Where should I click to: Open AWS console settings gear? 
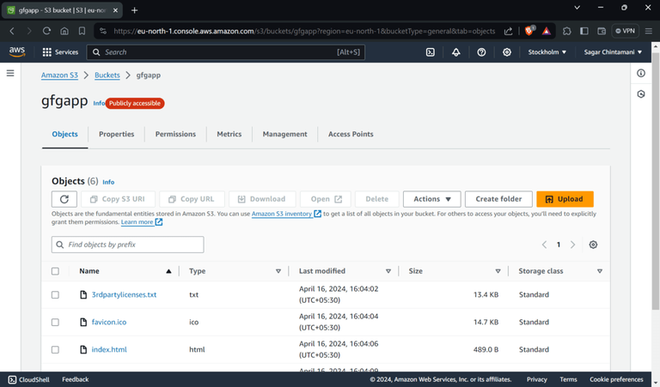click(x=507, y=52)
